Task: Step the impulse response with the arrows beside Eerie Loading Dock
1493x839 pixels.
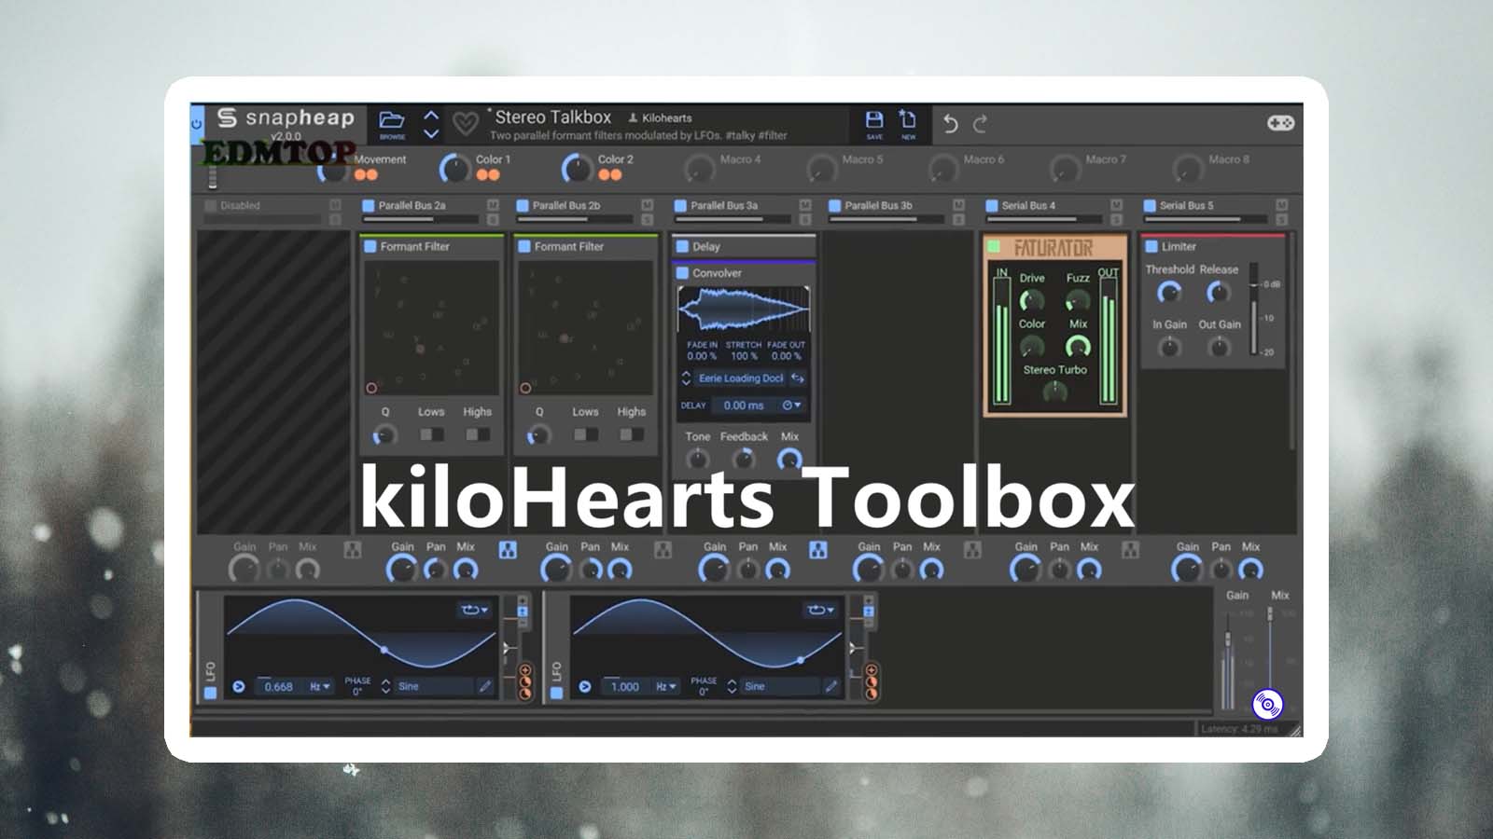Action: [686, 378]
